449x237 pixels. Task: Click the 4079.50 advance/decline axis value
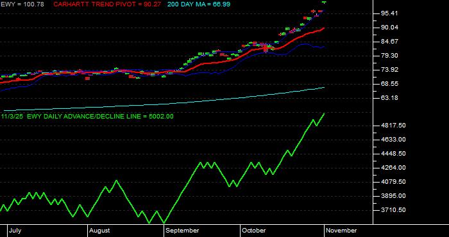[x=394, y=182]
